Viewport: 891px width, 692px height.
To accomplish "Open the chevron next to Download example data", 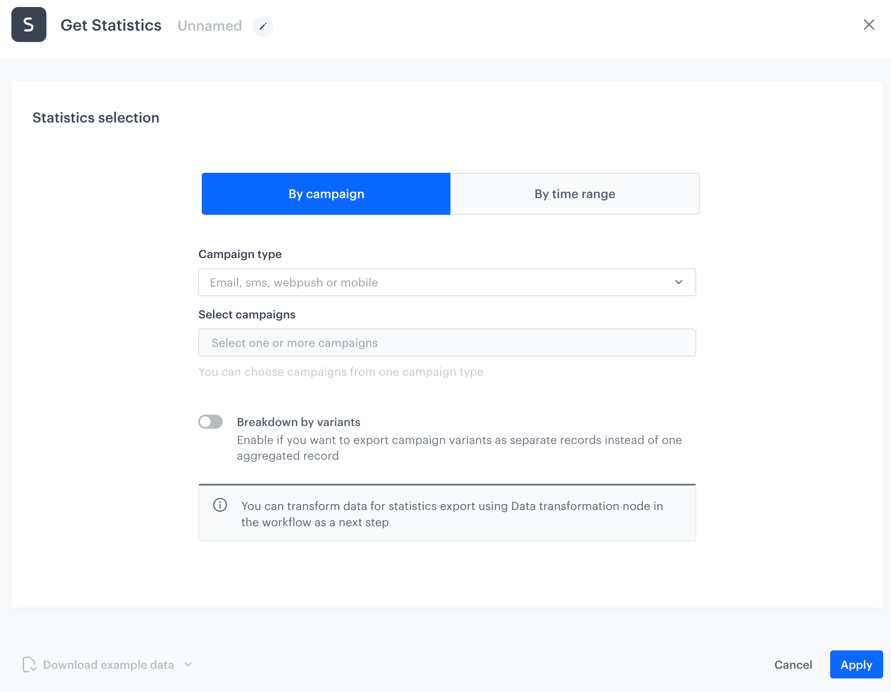I will pyautogui.click(x=188, y=664).
